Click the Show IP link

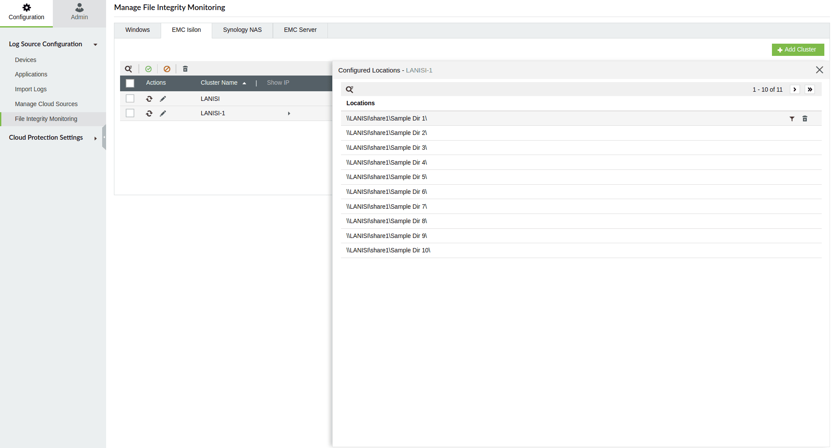pyautogui.click(x=278, y=83)
